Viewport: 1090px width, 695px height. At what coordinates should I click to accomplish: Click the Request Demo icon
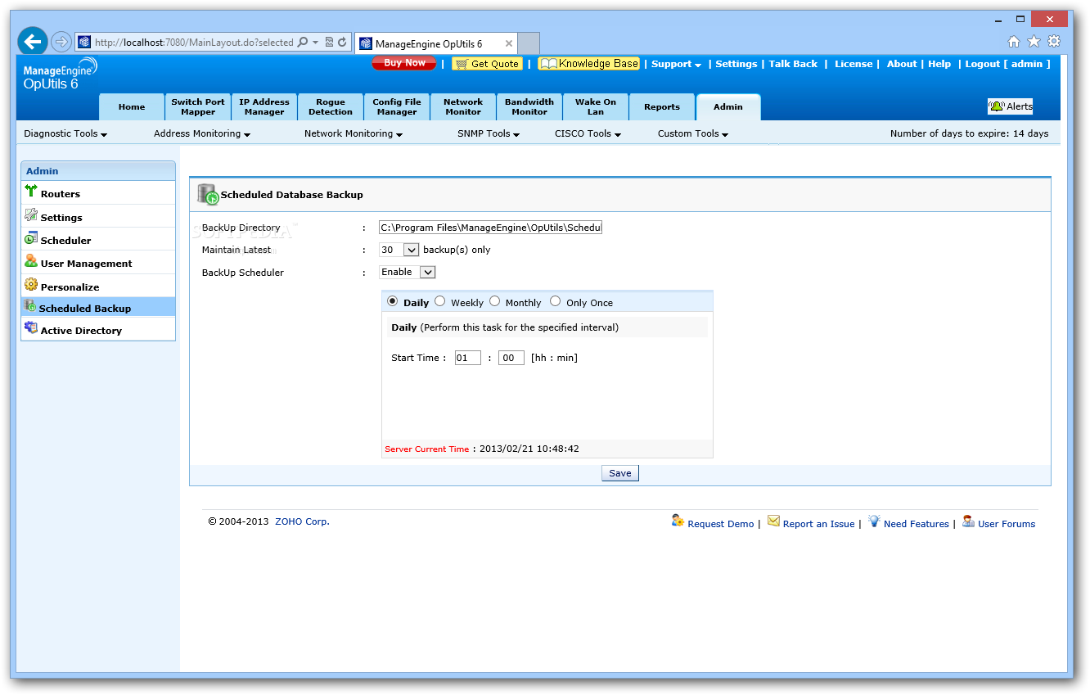pyautogui.click(x=678, y=521)
